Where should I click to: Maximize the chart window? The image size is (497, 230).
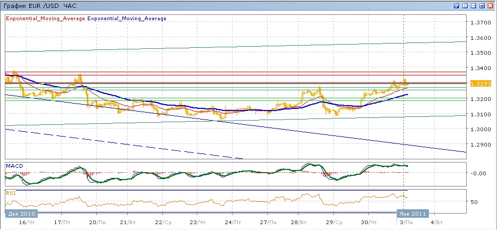[x=482, y=5]
